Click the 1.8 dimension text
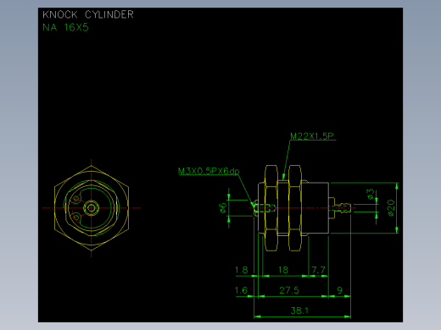 242,270
